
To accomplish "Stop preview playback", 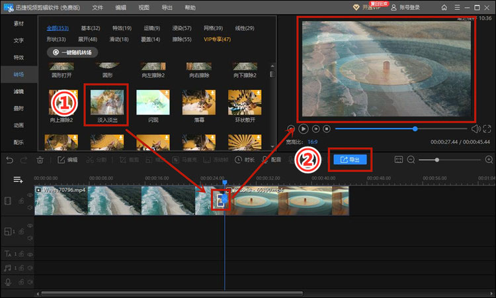I will [x=327, y=129].
